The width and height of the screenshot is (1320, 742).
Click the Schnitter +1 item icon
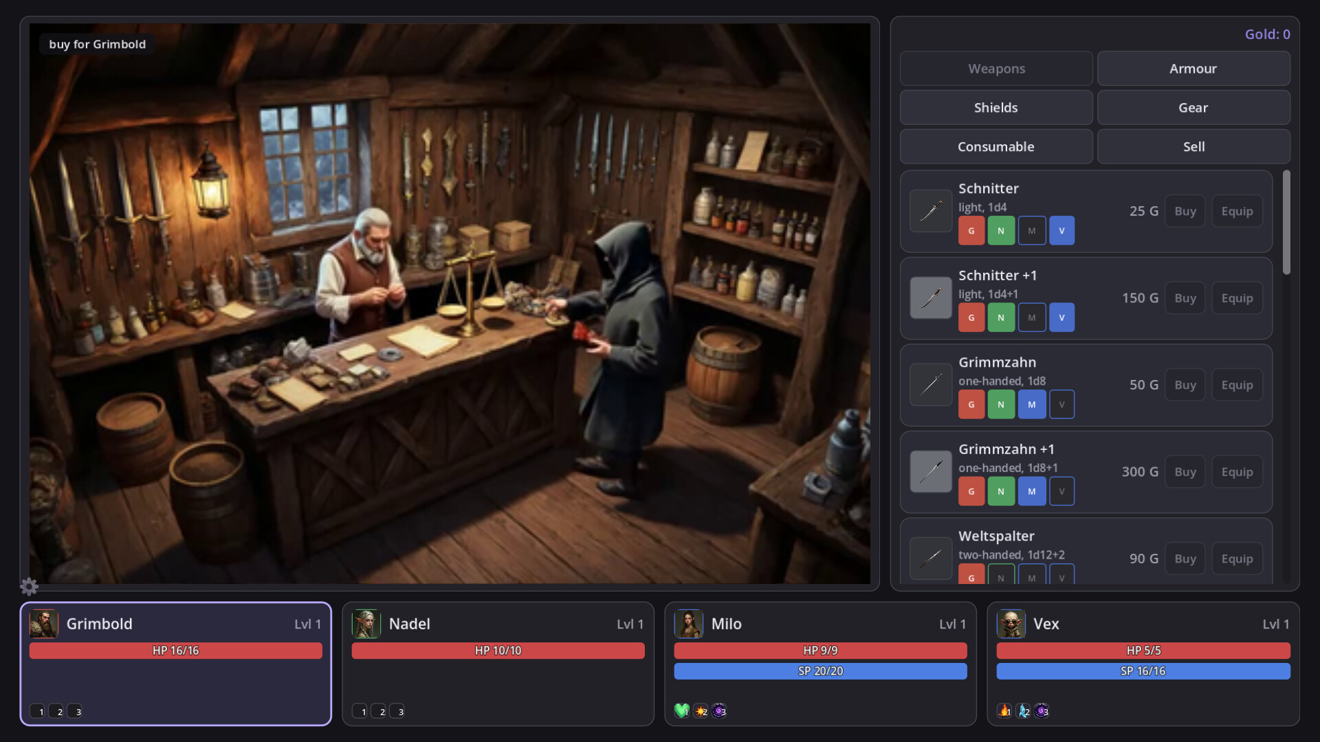coord(931,298)
